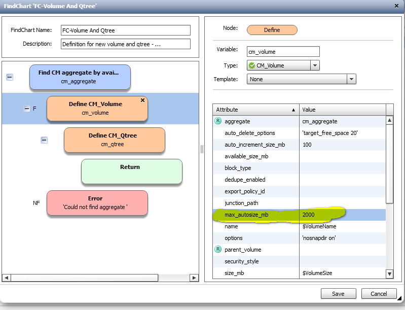Sort by the Attribute column header
Screen dimensions: 405x310
(x=255, y=110)
